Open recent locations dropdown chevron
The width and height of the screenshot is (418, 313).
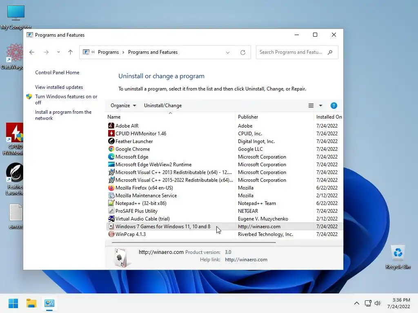58,52
